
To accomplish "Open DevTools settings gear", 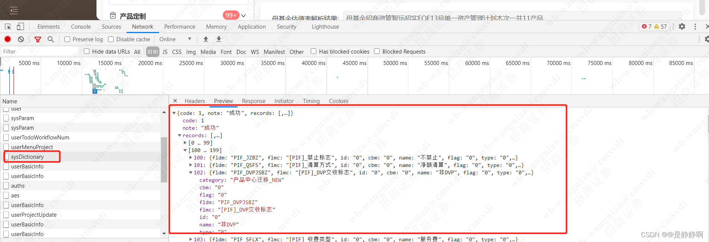I will click(x=682, y=26).
